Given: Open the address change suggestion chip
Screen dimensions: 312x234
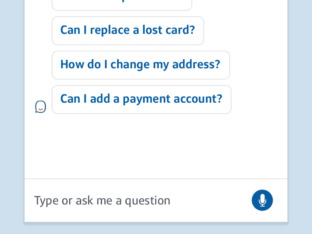Looking at the screenshot, I should [140, 65].
